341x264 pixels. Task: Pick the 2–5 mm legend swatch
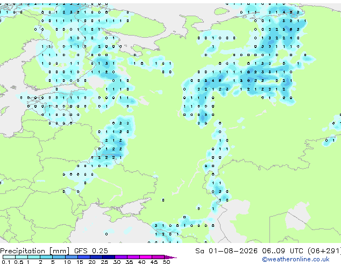tap(46, 257)
